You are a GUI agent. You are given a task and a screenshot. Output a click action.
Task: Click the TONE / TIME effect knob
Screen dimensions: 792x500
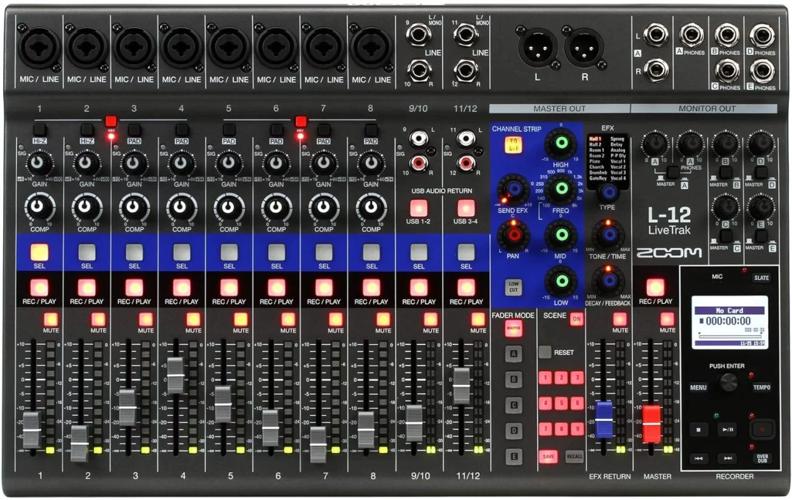point(608,236)
